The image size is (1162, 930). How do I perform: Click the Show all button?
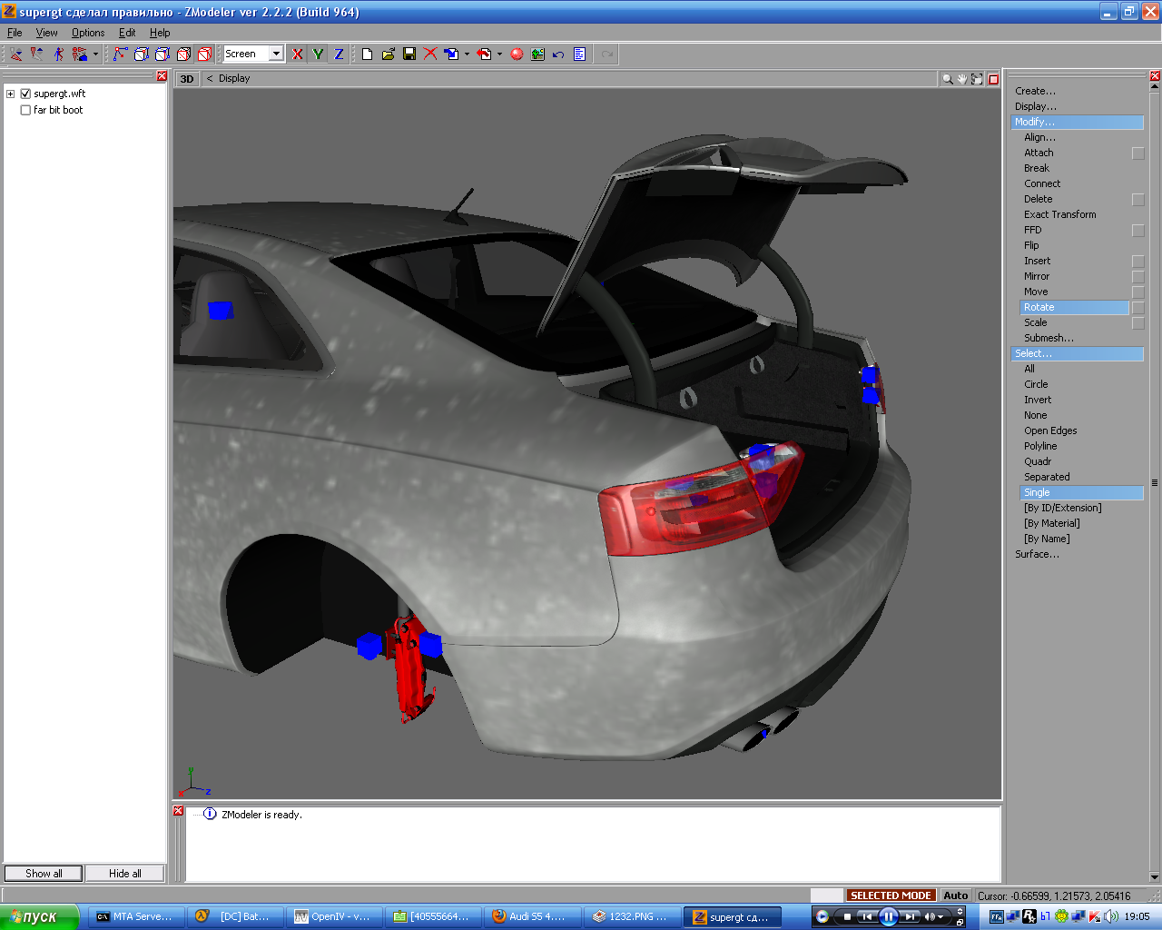44,874
